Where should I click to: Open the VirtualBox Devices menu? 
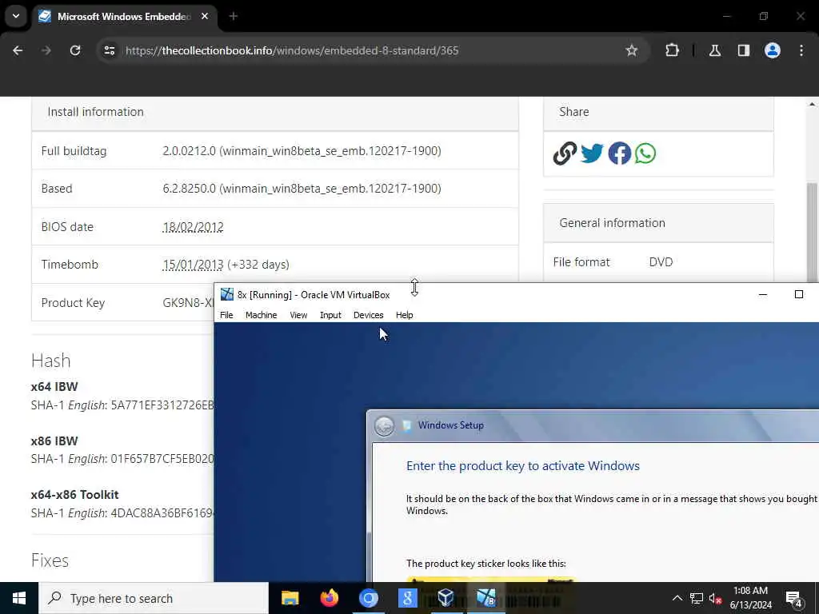(x=368, y=315)
